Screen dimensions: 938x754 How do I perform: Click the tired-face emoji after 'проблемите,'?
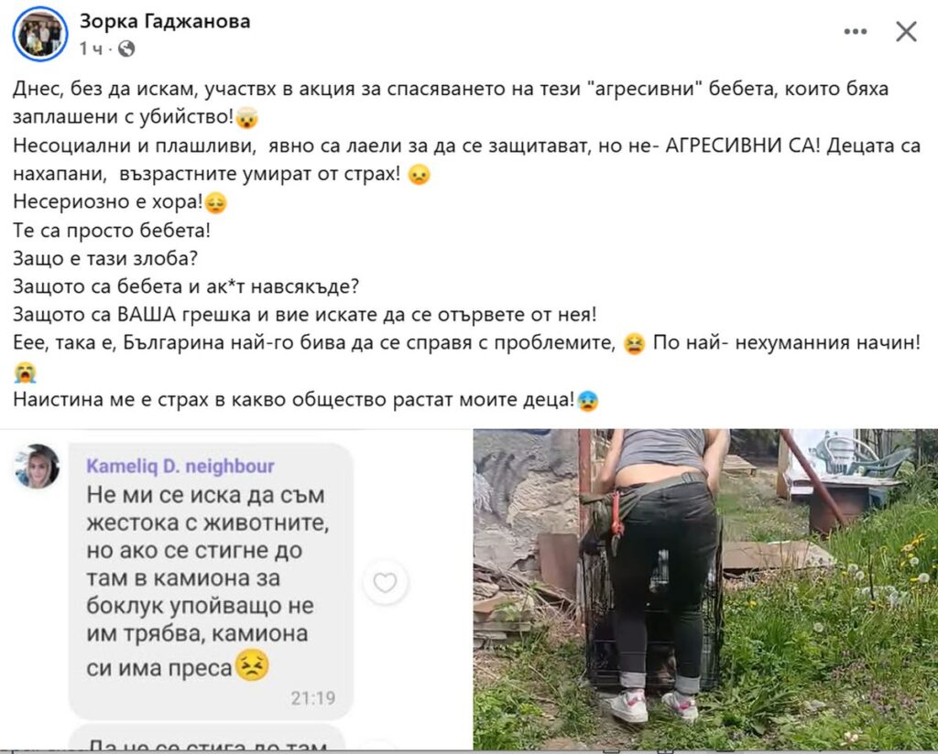[634, 344]
